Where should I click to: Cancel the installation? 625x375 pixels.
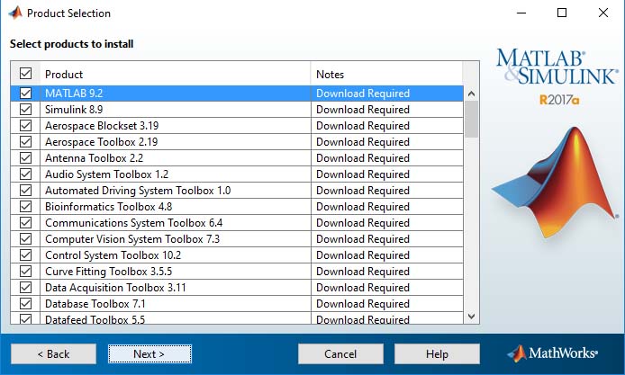[340, 354]
